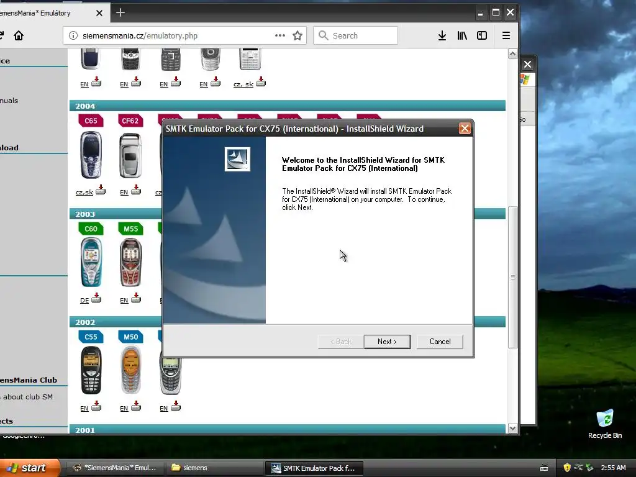The image size is (636, 477).
Task: Select the C55 phone image
Action: (x=91, y=370)
